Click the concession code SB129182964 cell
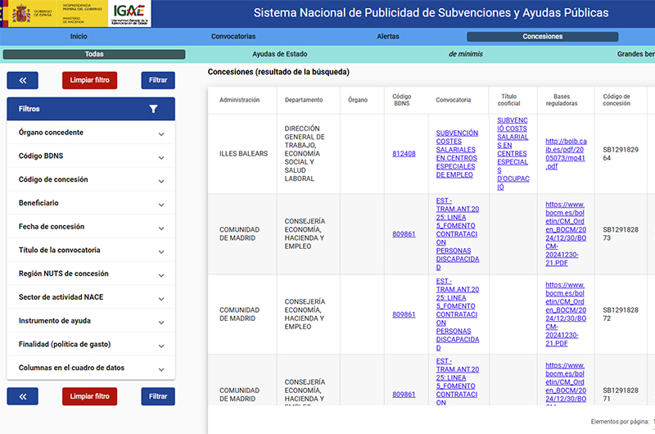 pos(621,154)
